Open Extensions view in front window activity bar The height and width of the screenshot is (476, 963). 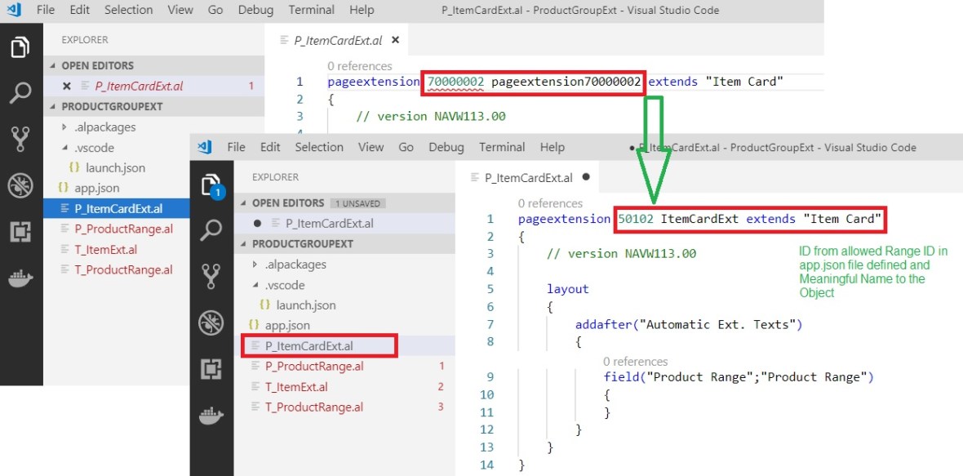tap(211, 369)
